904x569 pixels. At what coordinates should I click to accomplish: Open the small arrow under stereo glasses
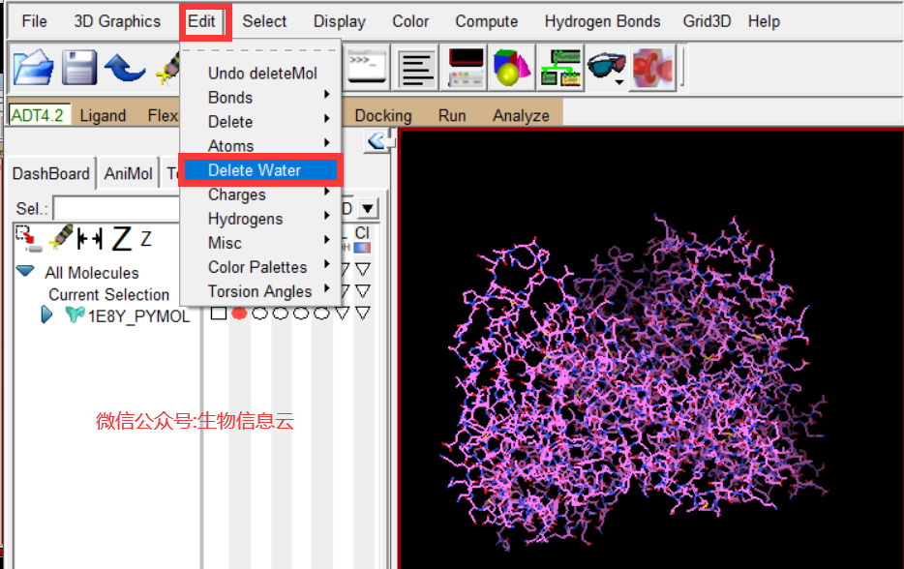pyautogui.click(x=619, y=82)
